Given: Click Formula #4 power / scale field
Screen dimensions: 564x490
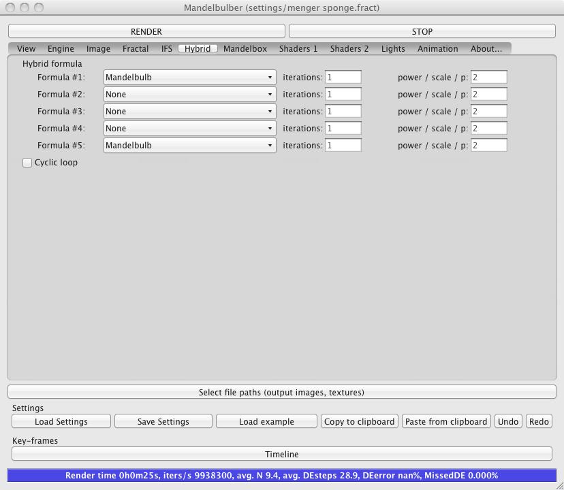Looking at the screenshot, I should [x=488, y=129].
